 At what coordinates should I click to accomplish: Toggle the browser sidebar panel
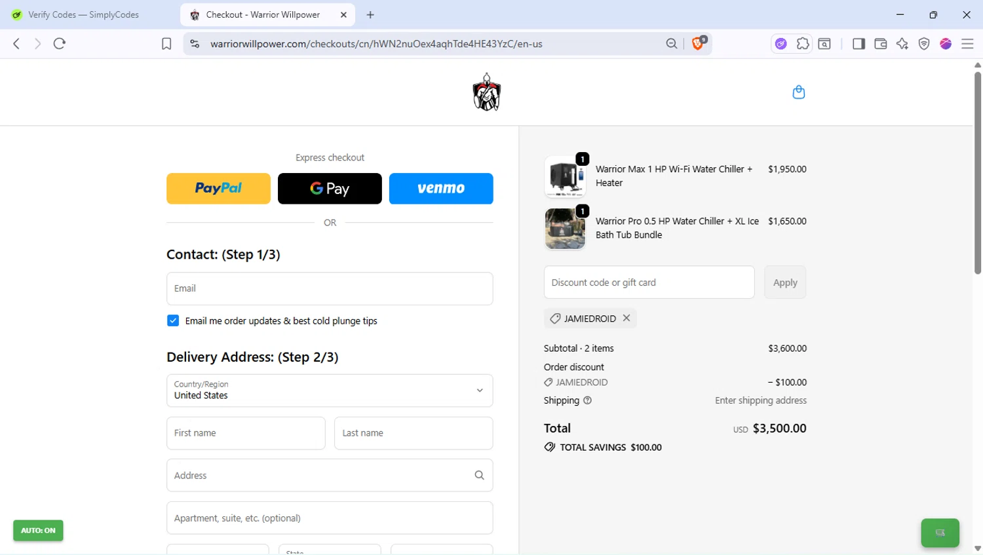click(x=858, y=44)
